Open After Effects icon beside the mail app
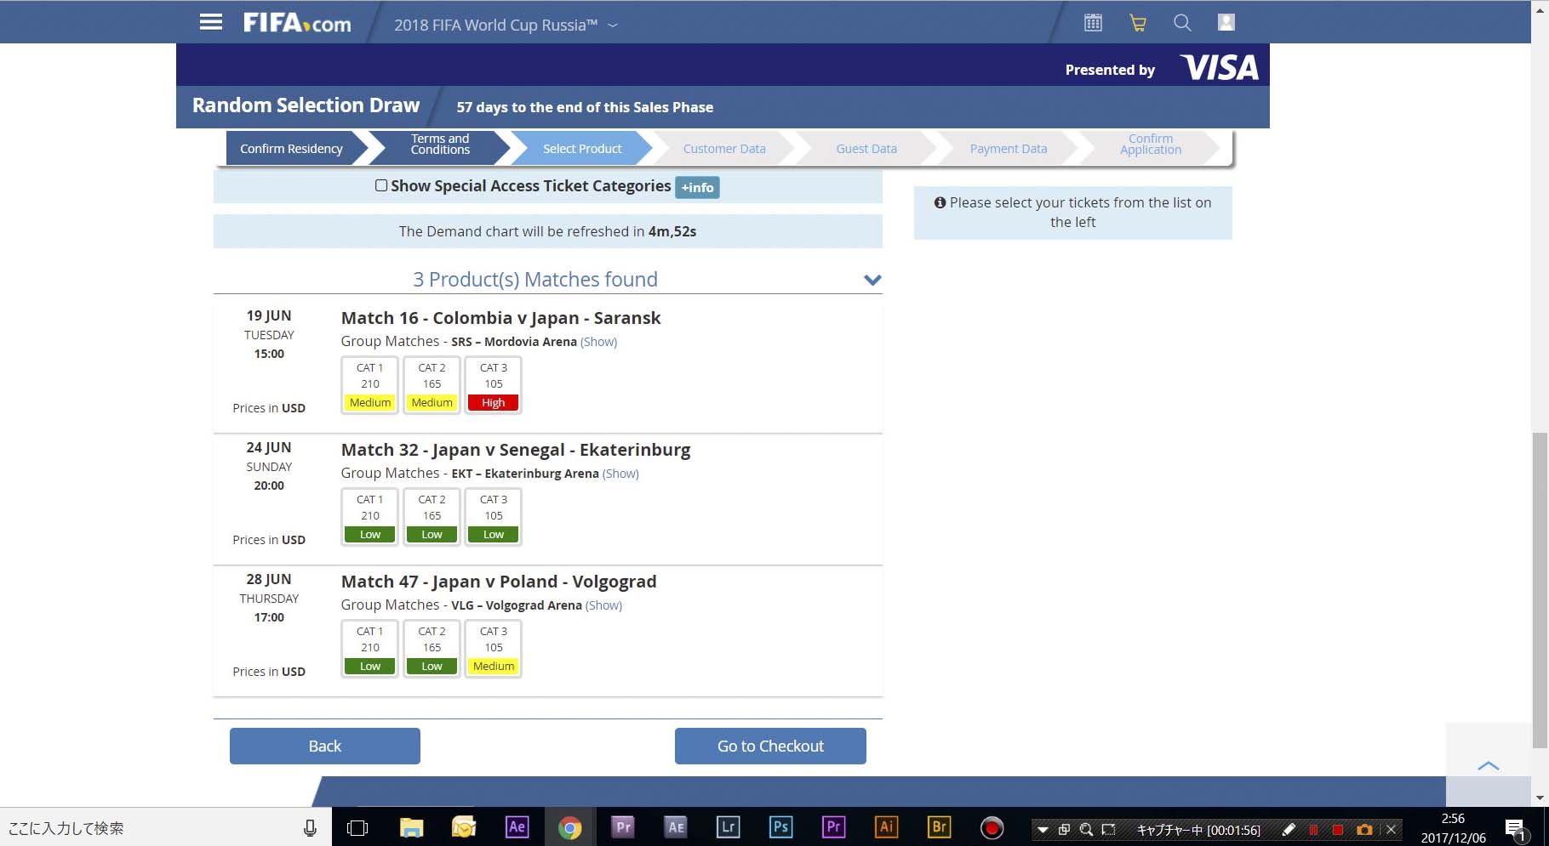Image resolution: width=1549 pixels, height=846 pixels. tap(517, 827)
